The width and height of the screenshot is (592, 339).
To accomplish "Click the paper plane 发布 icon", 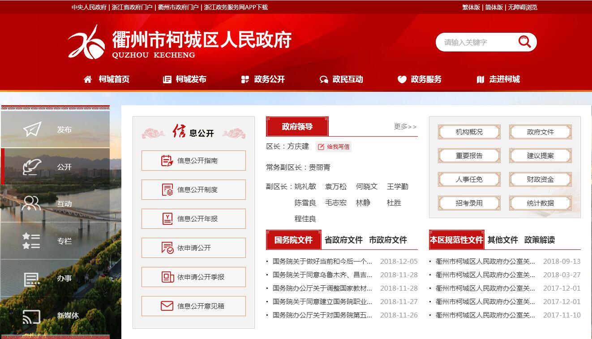I will tap(32, 129).
